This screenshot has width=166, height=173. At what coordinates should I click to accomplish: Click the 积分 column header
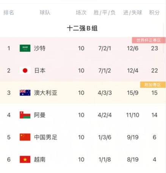154,12
